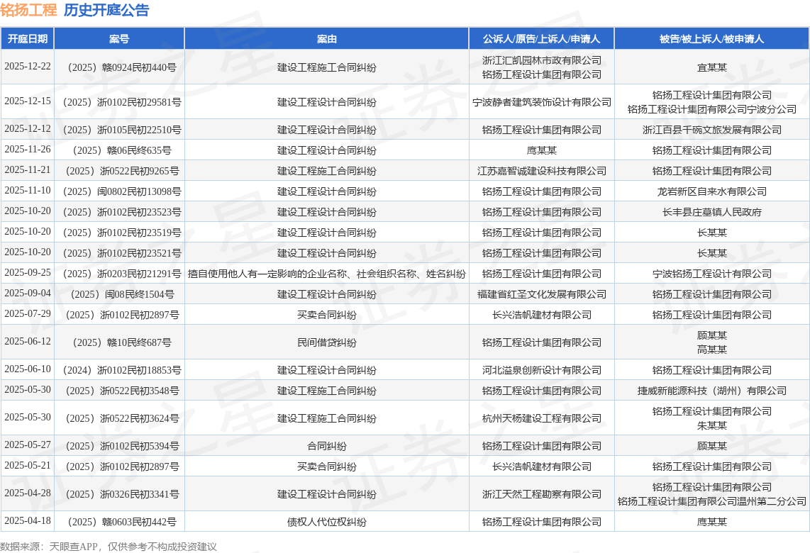
Task: Click the 铭扬工程 title text
Action: click(x=28, y=10)
